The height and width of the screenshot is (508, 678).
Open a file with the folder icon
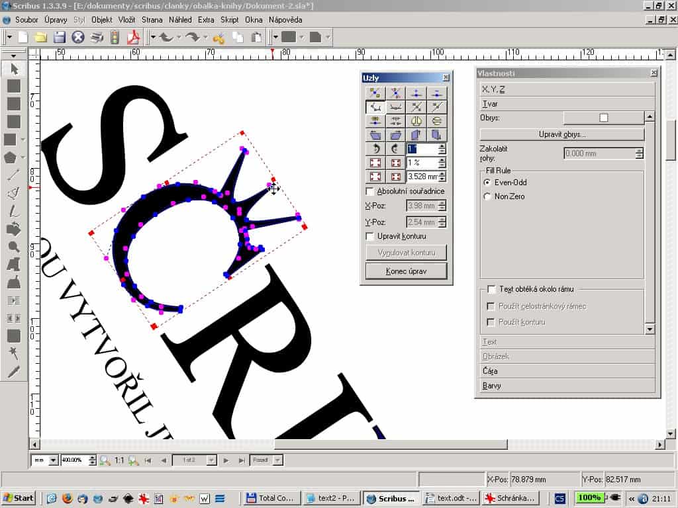click(x=41, y=38)
